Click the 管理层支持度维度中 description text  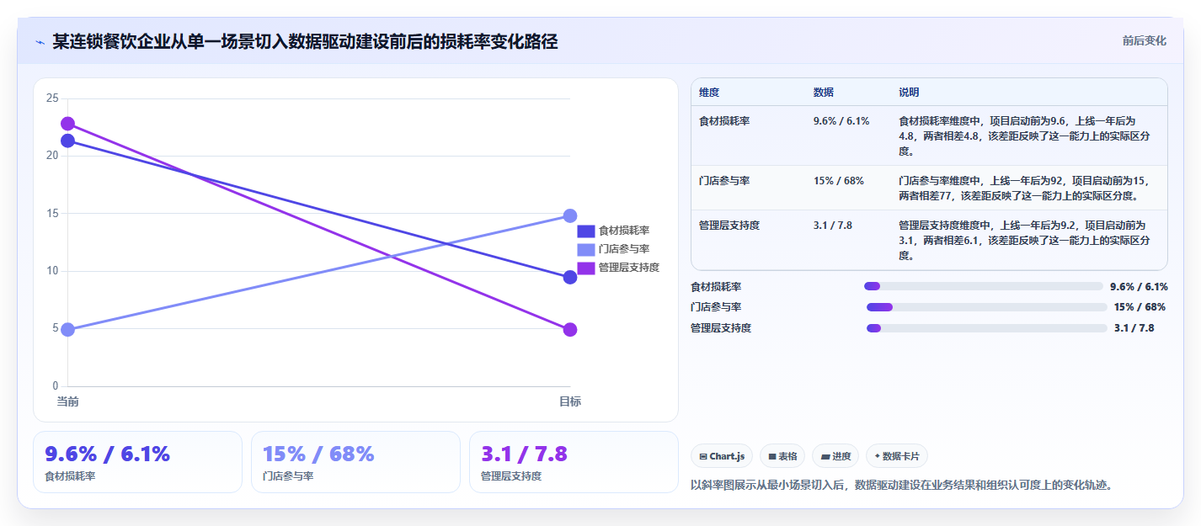click(x=1024, y=241)
